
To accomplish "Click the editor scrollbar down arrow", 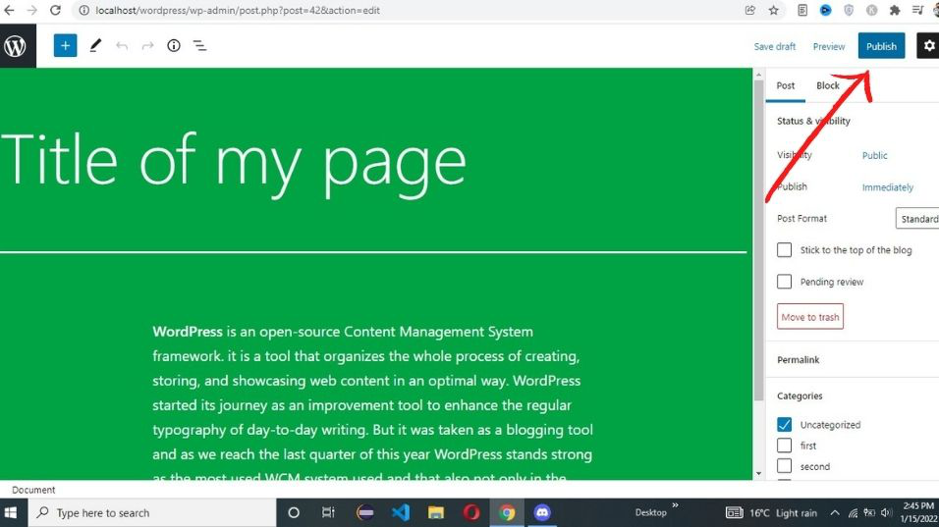I will pos(758,474).
